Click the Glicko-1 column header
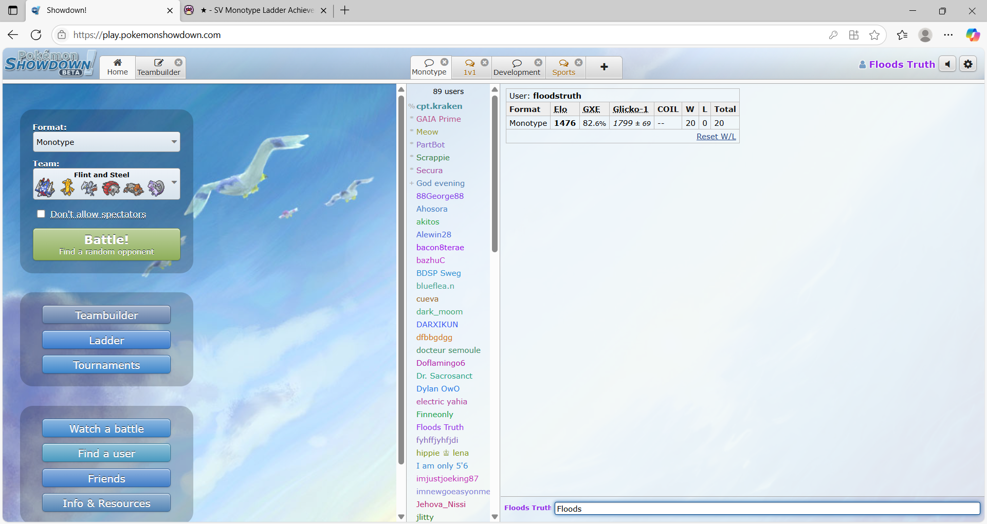Image resolution: width=987 pixels, height=524 pixels. [630, 109]
